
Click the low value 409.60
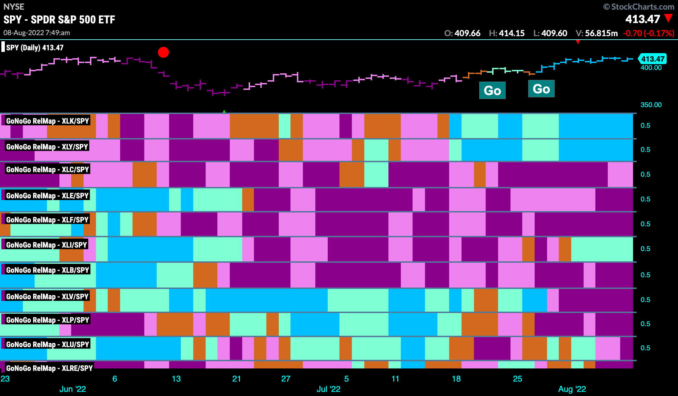coord(554,33)
